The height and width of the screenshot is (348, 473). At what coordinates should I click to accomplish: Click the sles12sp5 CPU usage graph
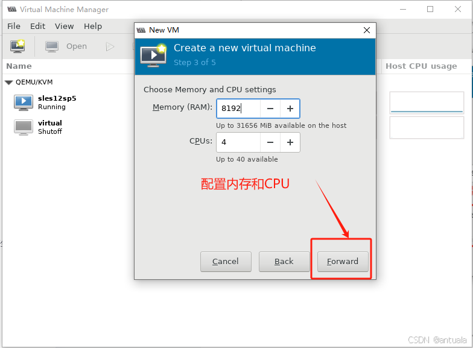pyautogui.click(x=427, y=103)
